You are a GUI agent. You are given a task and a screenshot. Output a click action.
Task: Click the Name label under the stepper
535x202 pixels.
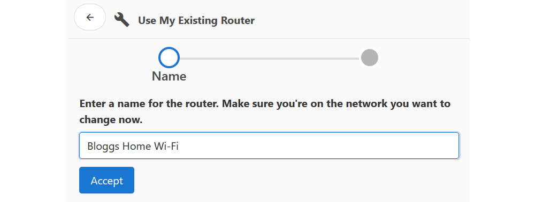[169, 76]
